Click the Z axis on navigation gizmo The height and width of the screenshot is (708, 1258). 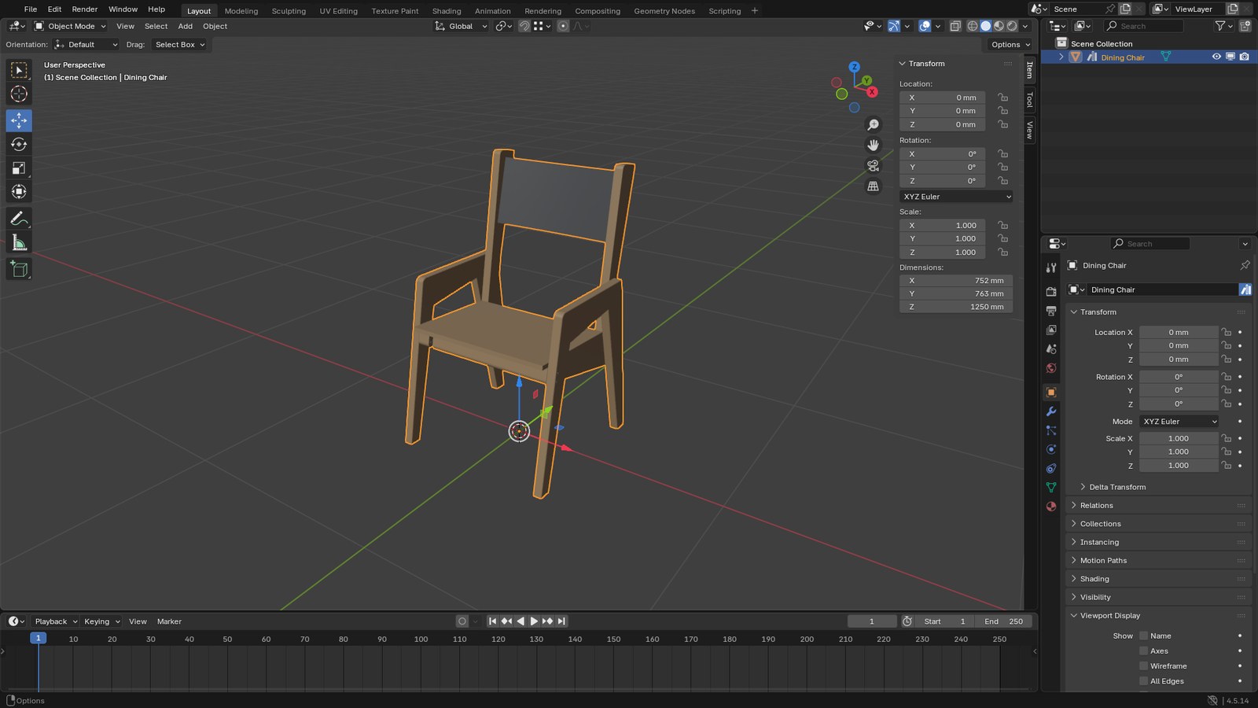854,67
